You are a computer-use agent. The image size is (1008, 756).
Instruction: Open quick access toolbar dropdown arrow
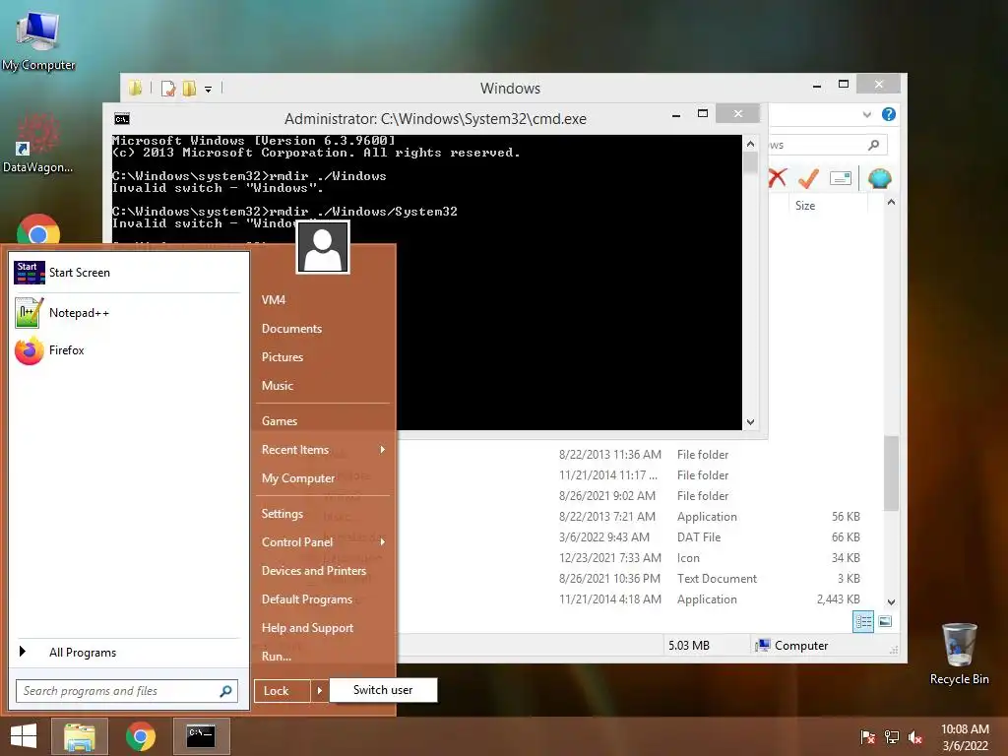pos(209,90)
